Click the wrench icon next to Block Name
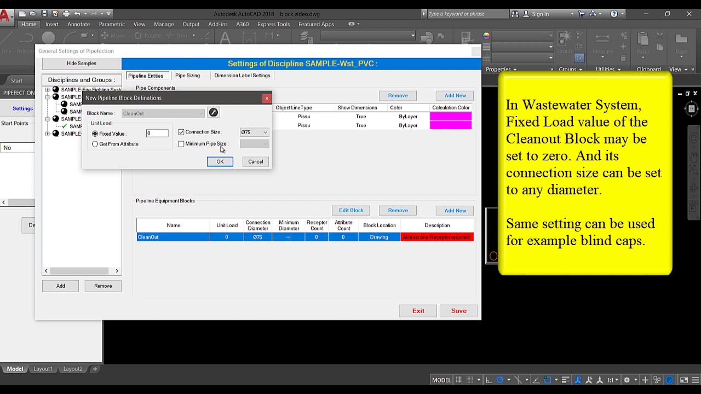 (x=214, y=113)
